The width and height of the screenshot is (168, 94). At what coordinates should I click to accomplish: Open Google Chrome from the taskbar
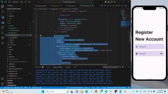click(96, 91)
